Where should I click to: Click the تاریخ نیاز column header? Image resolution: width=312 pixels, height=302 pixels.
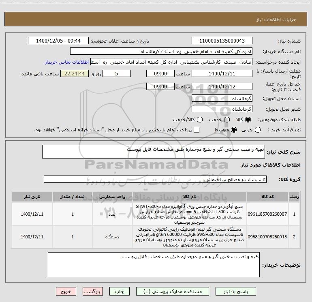point(32,197)
